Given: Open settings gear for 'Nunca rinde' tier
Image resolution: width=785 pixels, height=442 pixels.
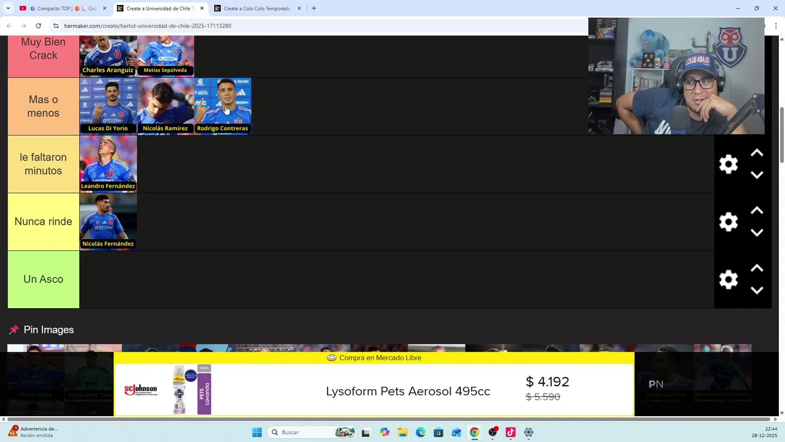Looking at the screenshot, I should [x=729, y=222].
